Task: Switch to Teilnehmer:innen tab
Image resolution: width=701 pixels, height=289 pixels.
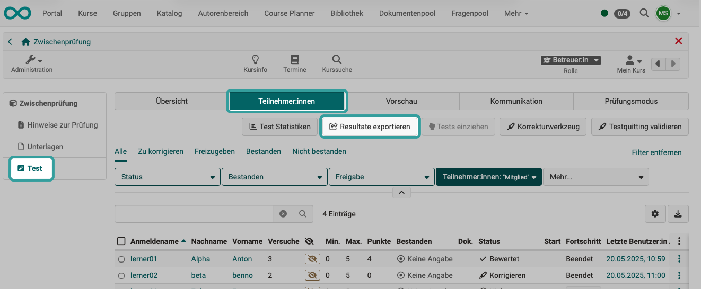Action: pyautogui.click(x=287, y=101)
